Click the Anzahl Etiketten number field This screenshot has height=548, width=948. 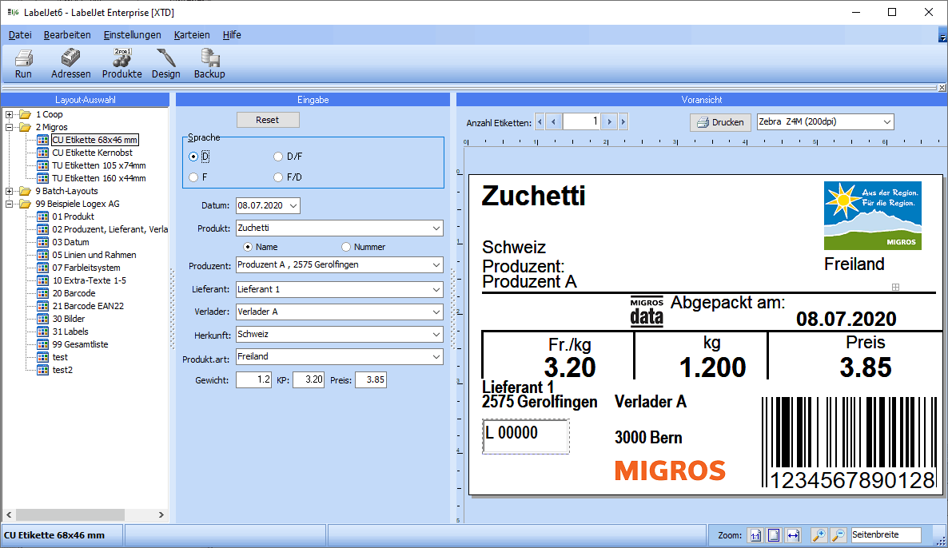pos(582,122)
